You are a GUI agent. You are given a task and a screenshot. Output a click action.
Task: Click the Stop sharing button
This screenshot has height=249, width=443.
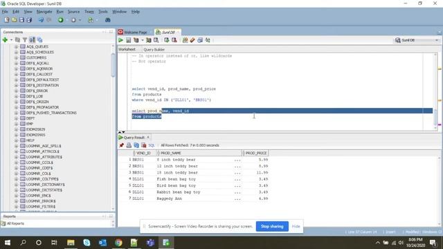[x=272, y=226]
